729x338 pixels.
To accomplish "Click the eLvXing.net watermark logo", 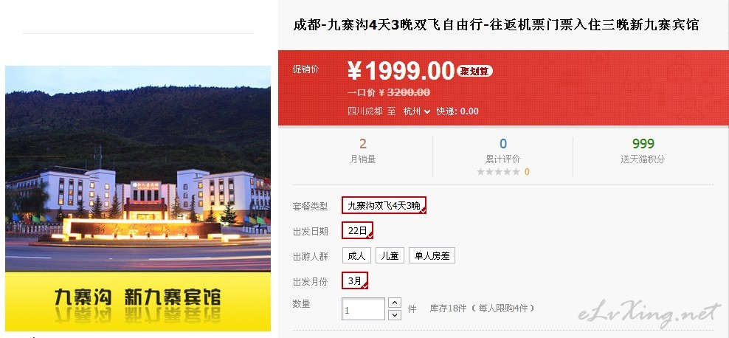I will (x=649, y=313).
